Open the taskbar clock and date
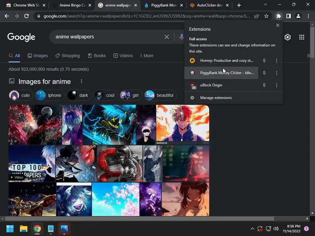Viewport: 315px width, 236px height. pos(292,229)
